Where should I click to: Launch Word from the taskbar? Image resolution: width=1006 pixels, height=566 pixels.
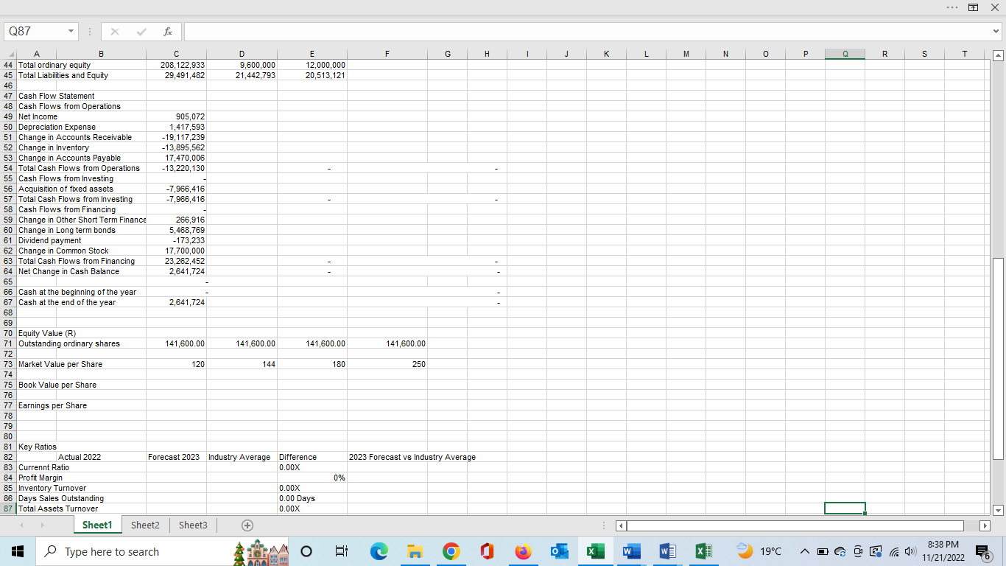tap(630, 551)
